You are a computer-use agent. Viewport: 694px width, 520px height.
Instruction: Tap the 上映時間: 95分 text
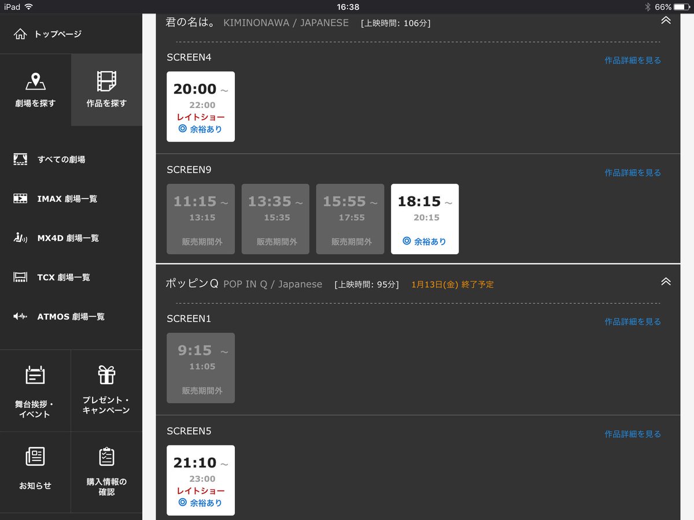click(x=367, y=284)
